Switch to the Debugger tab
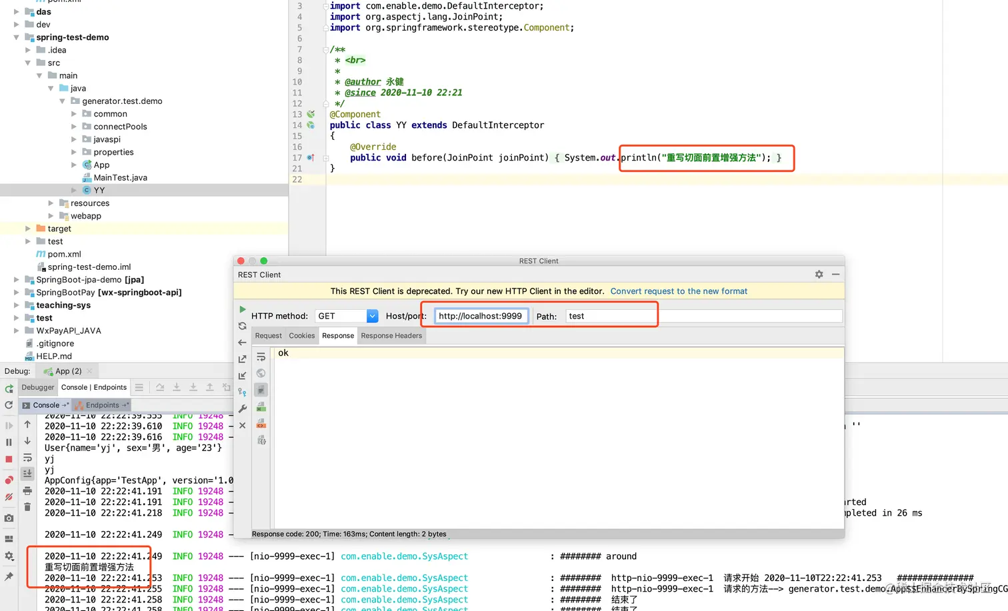 point(38,387)
